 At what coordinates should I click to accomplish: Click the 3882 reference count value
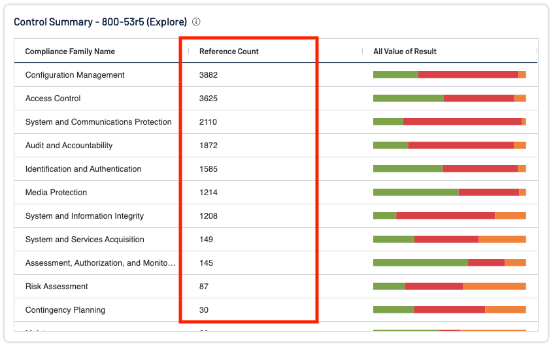[x=209, y=75]
